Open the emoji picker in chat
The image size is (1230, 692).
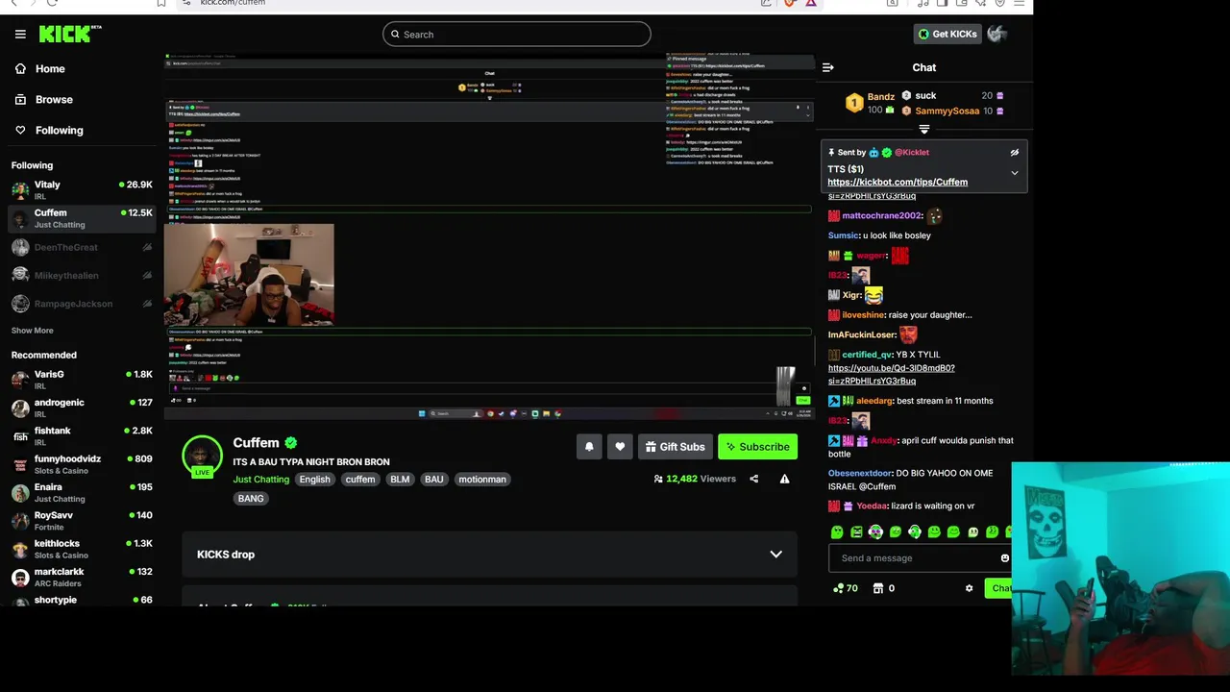click(1004, 558)
